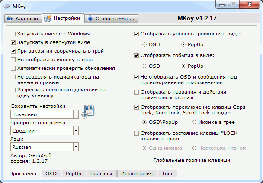The height and width of the screenshot is (183, 263).
Task: Check Не отображать иконку в трее
Action: point(13,60)
